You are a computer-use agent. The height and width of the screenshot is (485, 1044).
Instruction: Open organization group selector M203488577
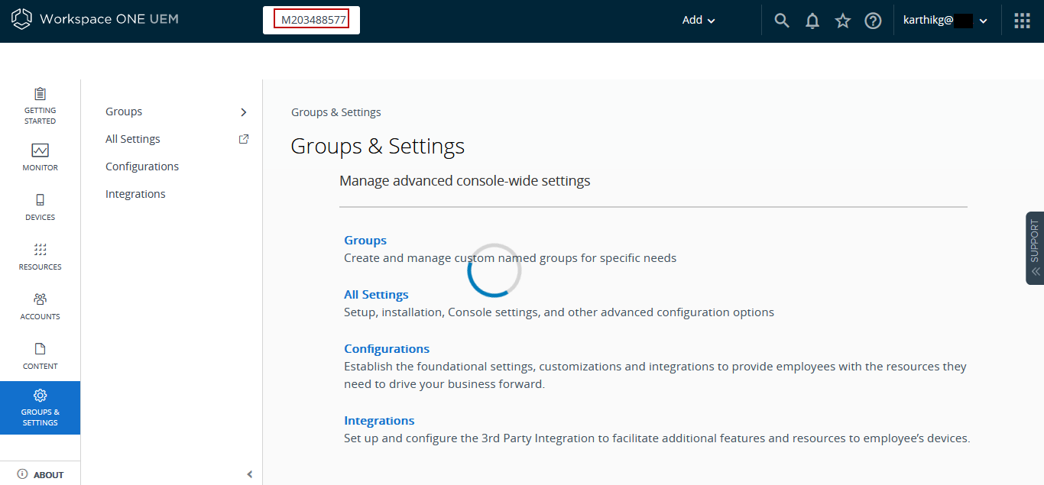point(311,20)
